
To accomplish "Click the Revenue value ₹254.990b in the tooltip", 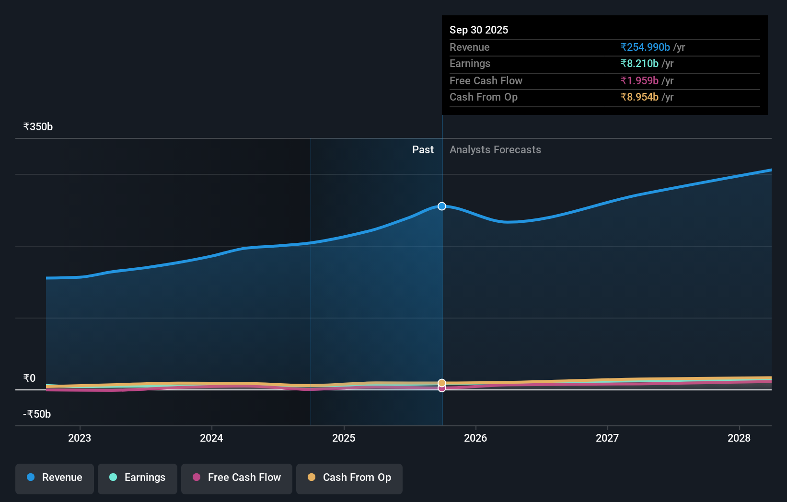I will [645, 47].
